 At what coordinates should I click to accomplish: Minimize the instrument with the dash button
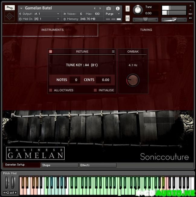(x=190, y=10)
